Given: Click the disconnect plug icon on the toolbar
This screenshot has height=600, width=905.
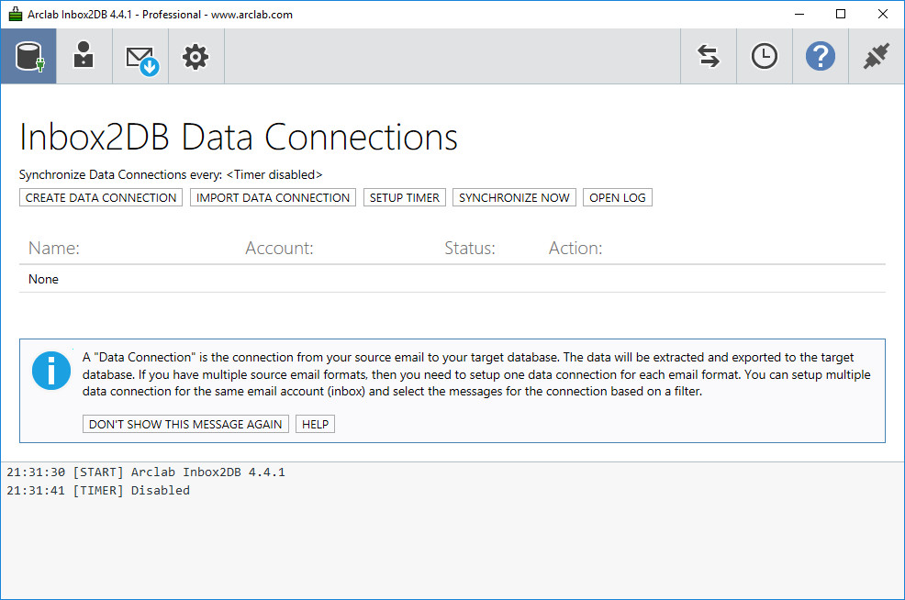Looking at the screenshot, I should point(876,56).
